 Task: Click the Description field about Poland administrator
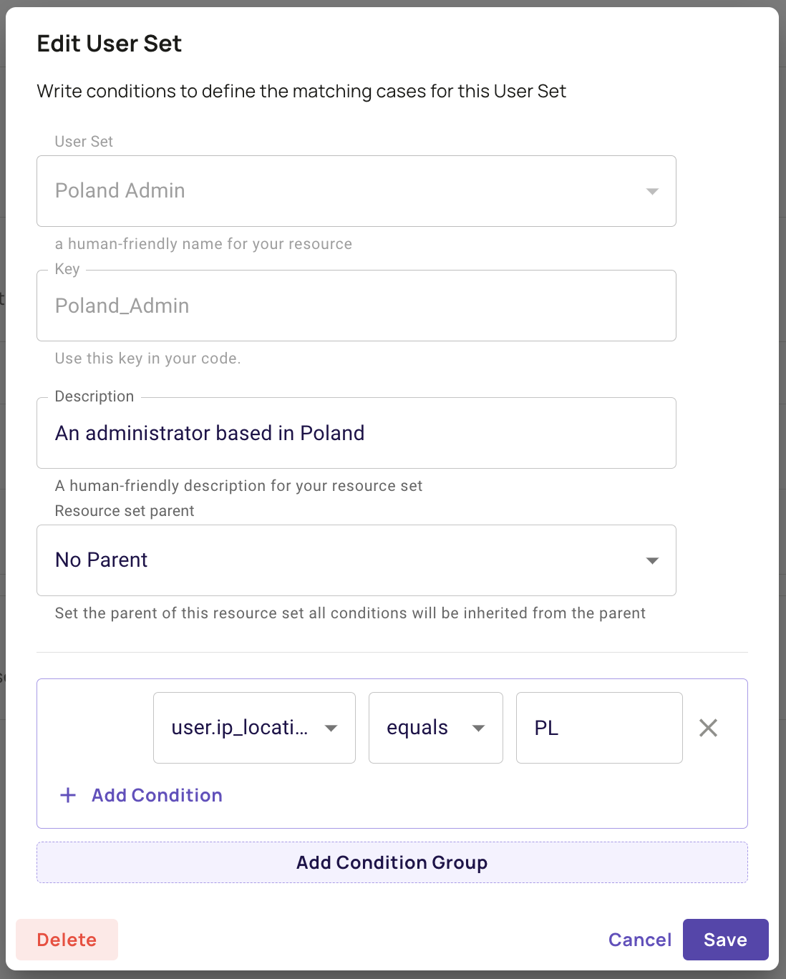pyautogui.click(x=356, y=433)
